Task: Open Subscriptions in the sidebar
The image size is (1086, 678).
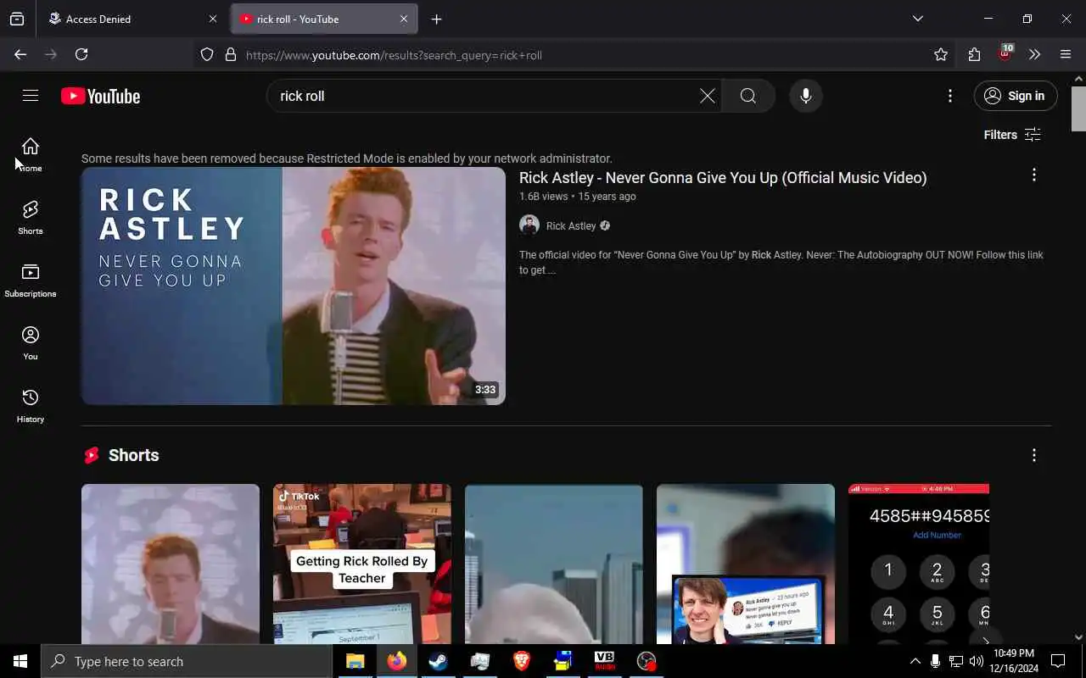Action: coord(31,281)
